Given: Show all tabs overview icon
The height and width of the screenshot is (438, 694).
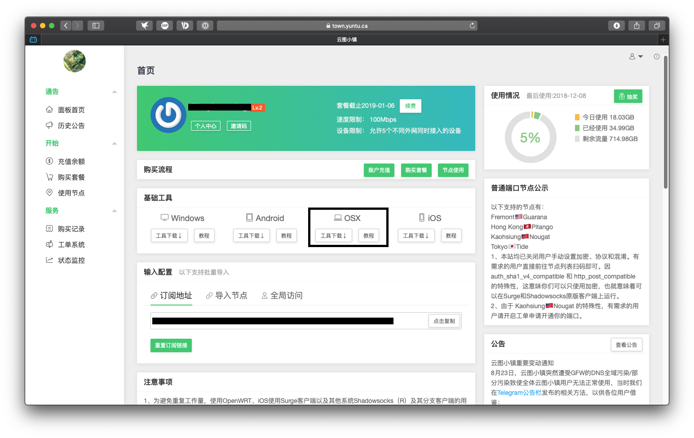Looking at the screenshot, I should pyautogui.click(x=657, y=26).
